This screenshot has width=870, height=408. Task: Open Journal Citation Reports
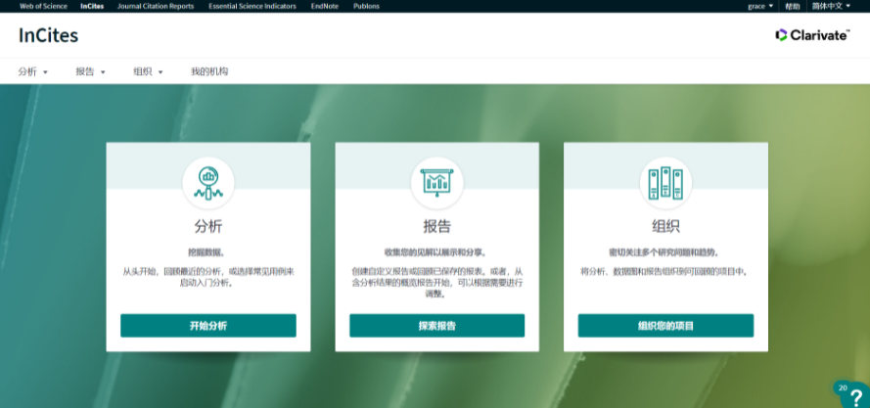pyautogui.click(x=156, y=6)
